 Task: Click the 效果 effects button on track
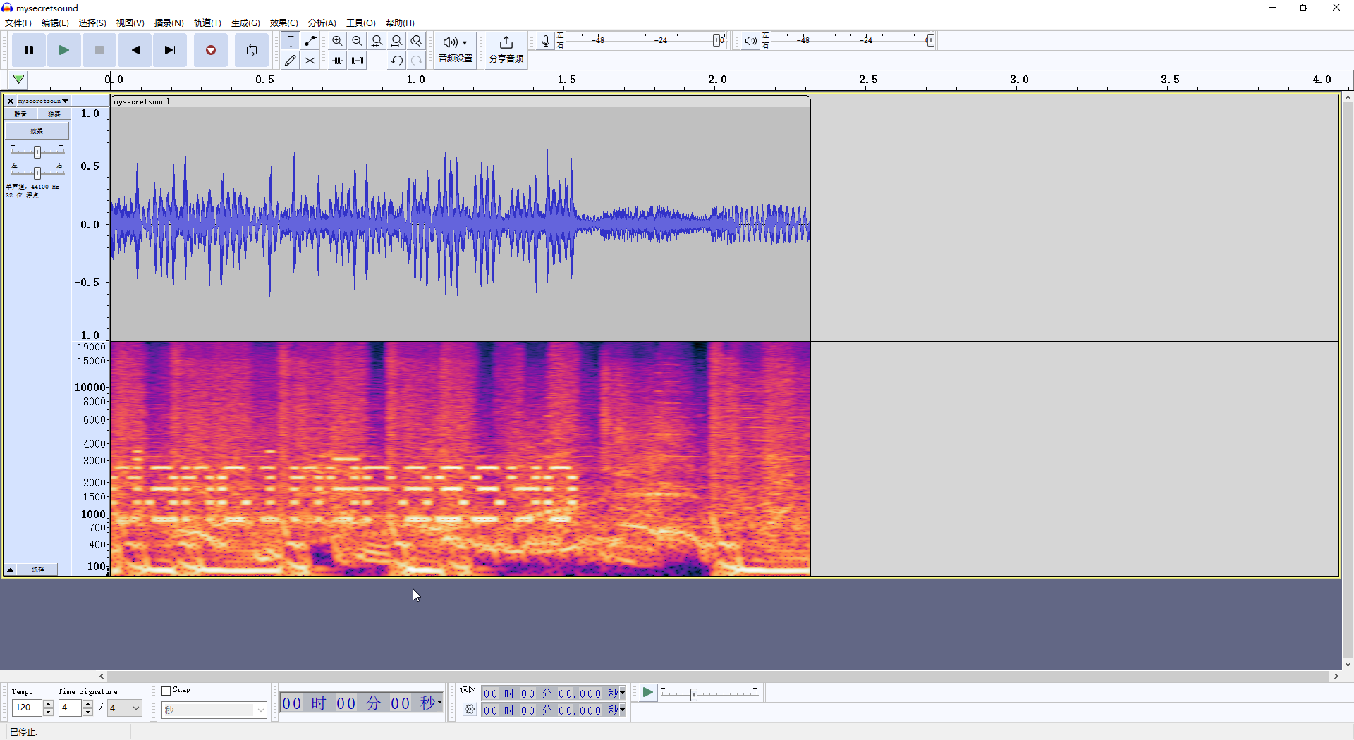point(37,131)
